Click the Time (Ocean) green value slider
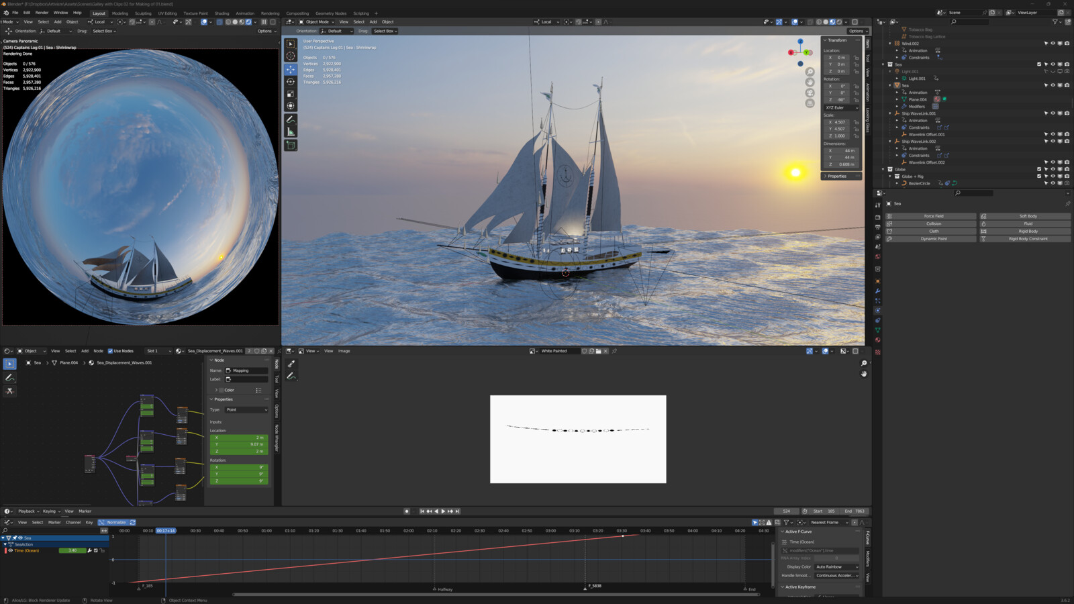1074x604 pixels. tap(72, 550)
